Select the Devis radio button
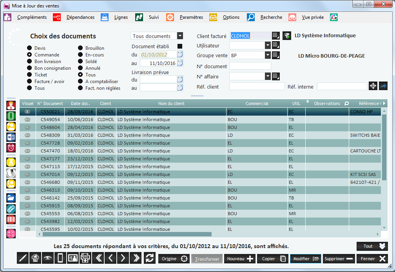Image resolution: width=395 pixels, height=272 pixels. point(29,48)
